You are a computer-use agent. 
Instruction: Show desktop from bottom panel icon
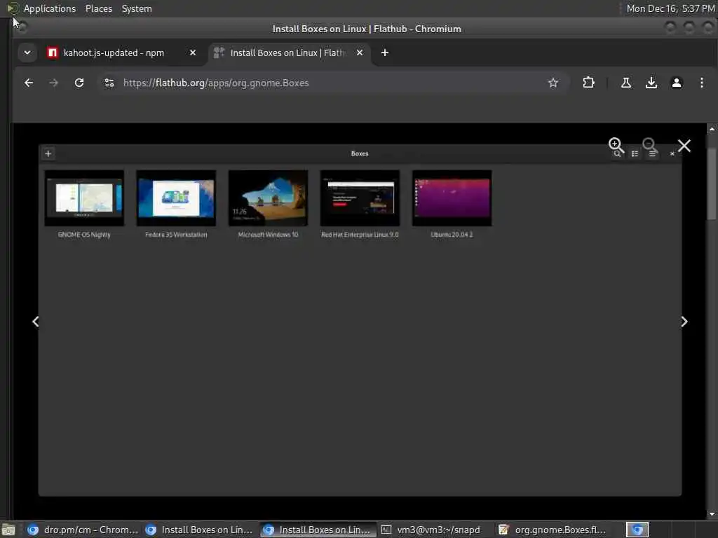pyautogui.click(x=8, y=530)
